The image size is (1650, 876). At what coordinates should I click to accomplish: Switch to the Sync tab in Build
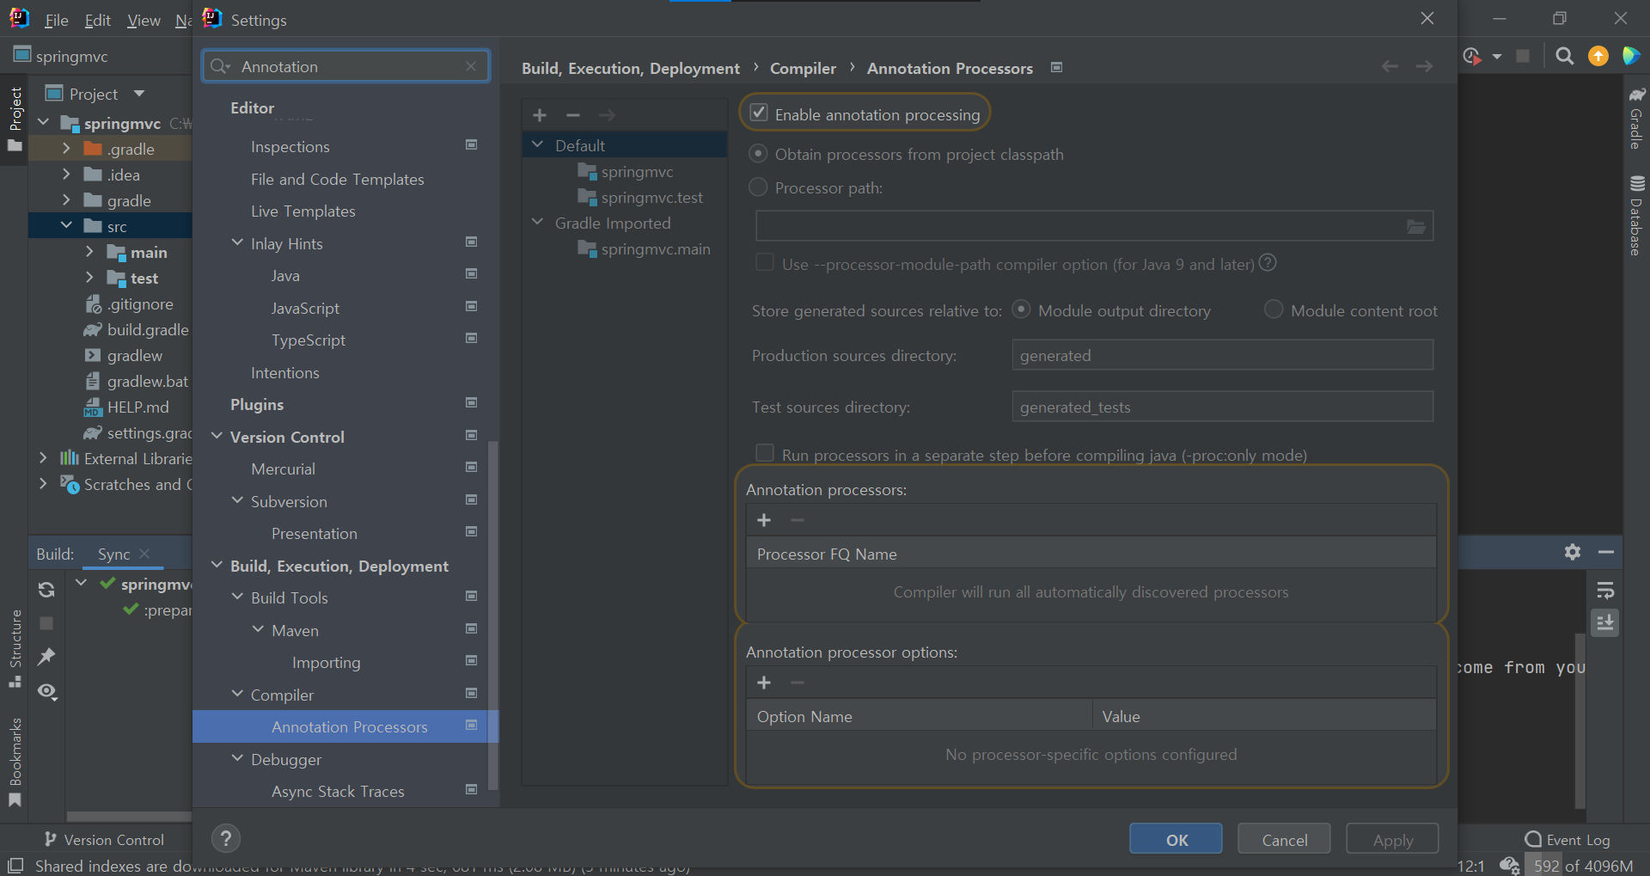point(114,554)
